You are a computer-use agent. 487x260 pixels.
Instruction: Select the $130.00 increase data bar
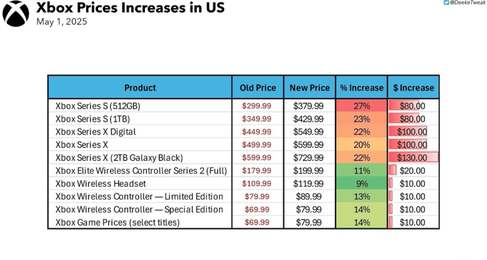[x=413, y=157]
